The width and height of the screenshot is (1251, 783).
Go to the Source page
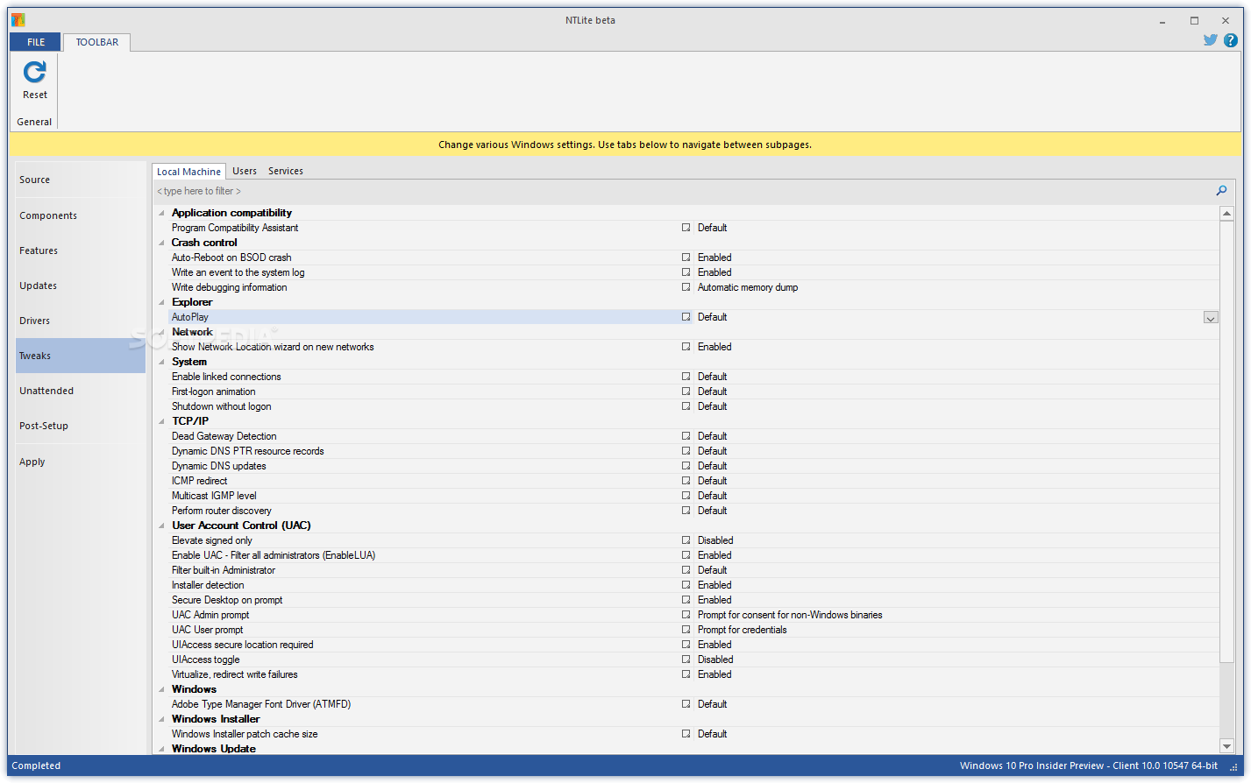(x=81, y=180)
